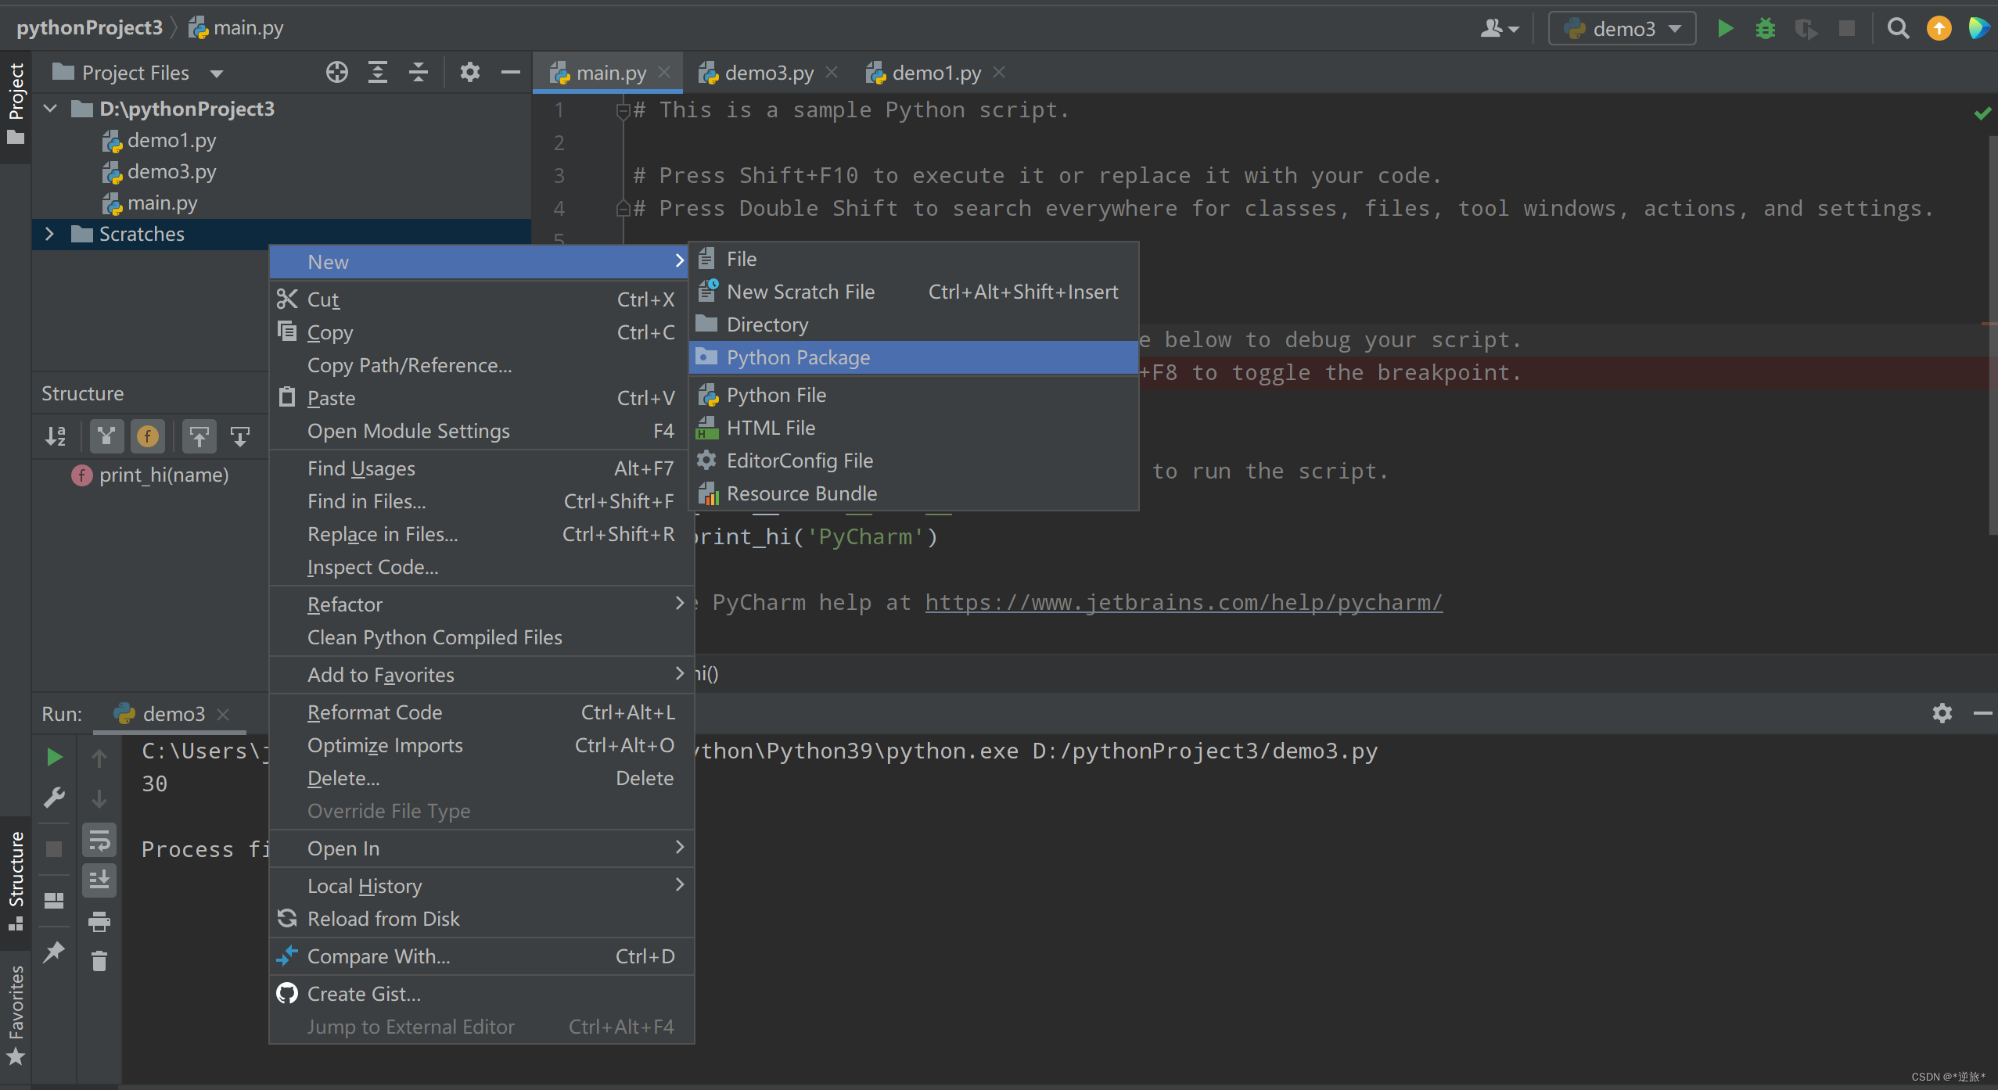Expand Scratches tree item in project panel
The image size is (1998, 1090).
pyautogui.click(x=47, y=234)
